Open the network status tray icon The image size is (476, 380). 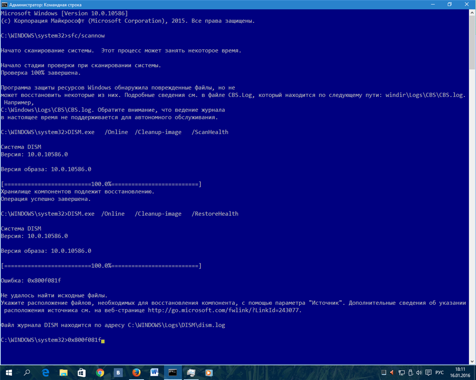[x=401, y=373]
